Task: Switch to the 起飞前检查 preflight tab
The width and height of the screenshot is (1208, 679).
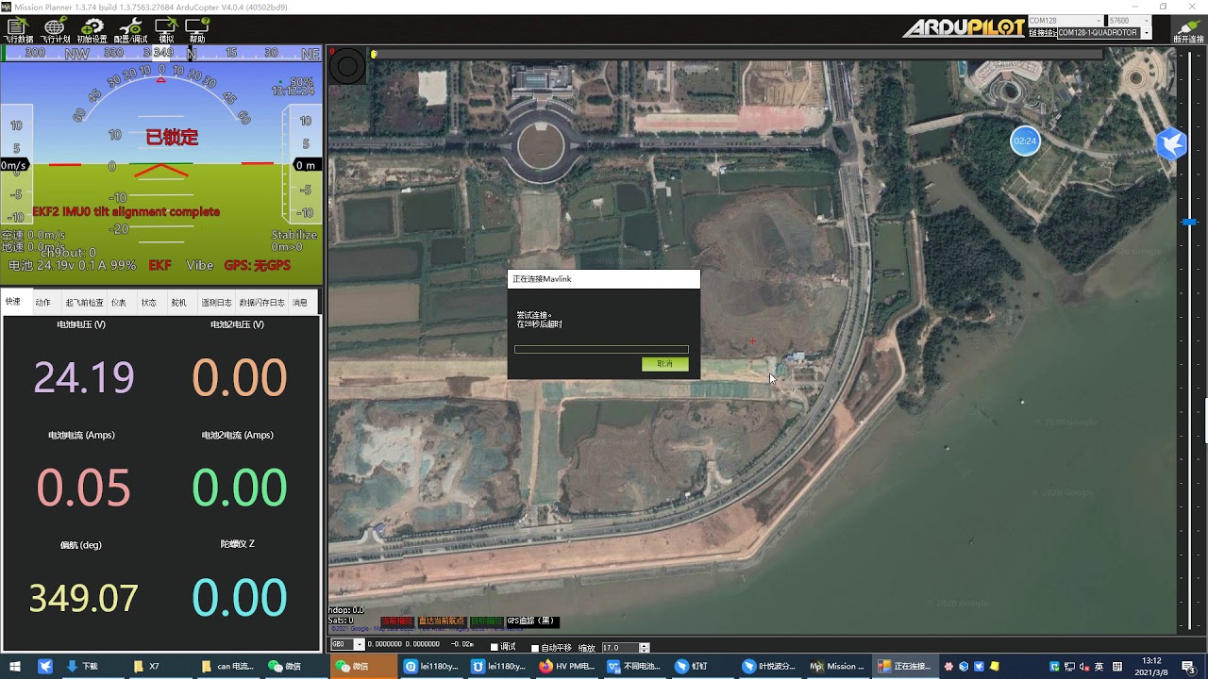Action: tap(84, 303)
